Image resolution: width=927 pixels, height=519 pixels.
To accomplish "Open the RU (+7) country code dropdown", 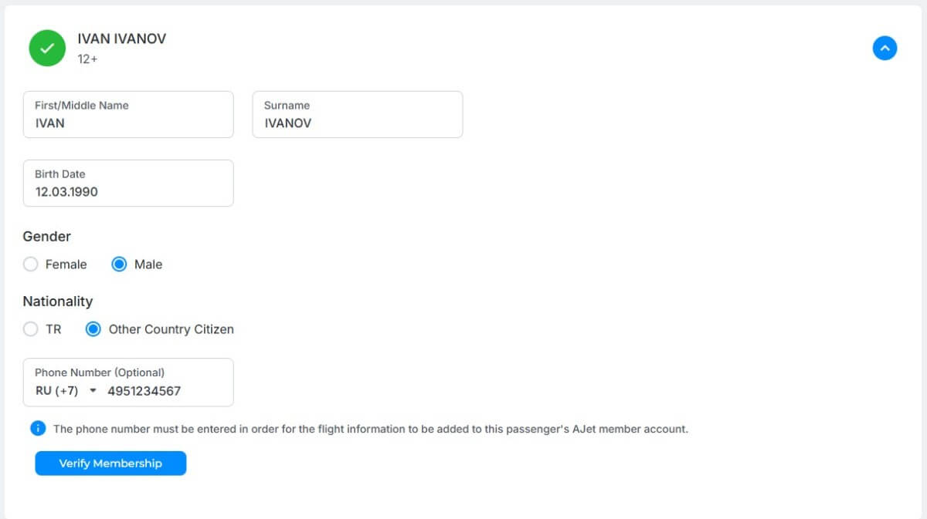I will [66, 391].
